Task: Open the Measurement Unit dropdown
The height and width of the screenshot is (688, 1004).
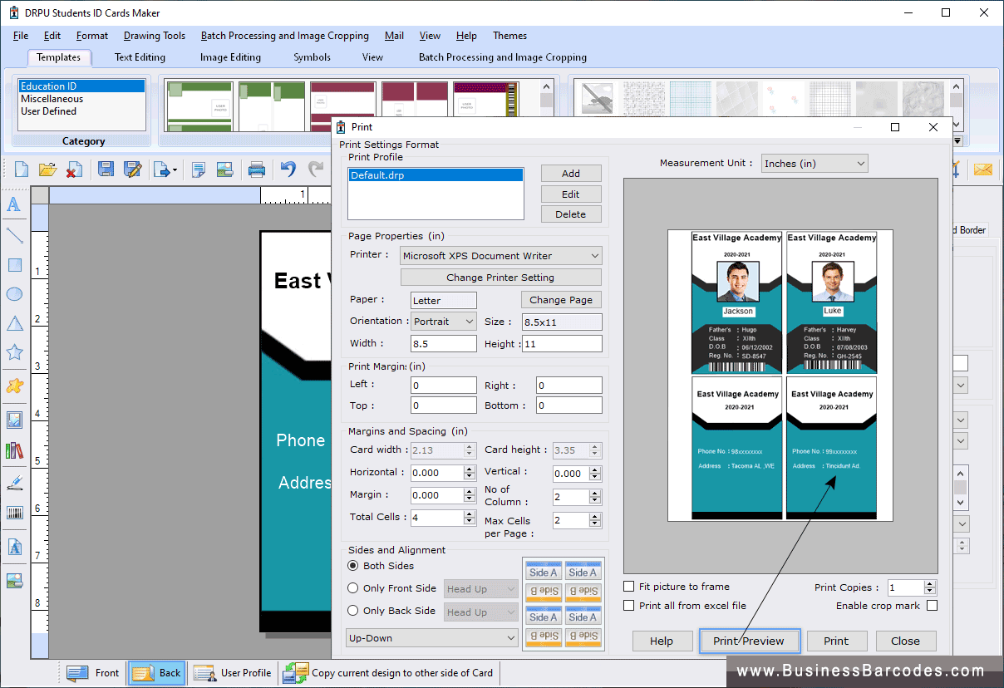Action: tap(814, 163)
